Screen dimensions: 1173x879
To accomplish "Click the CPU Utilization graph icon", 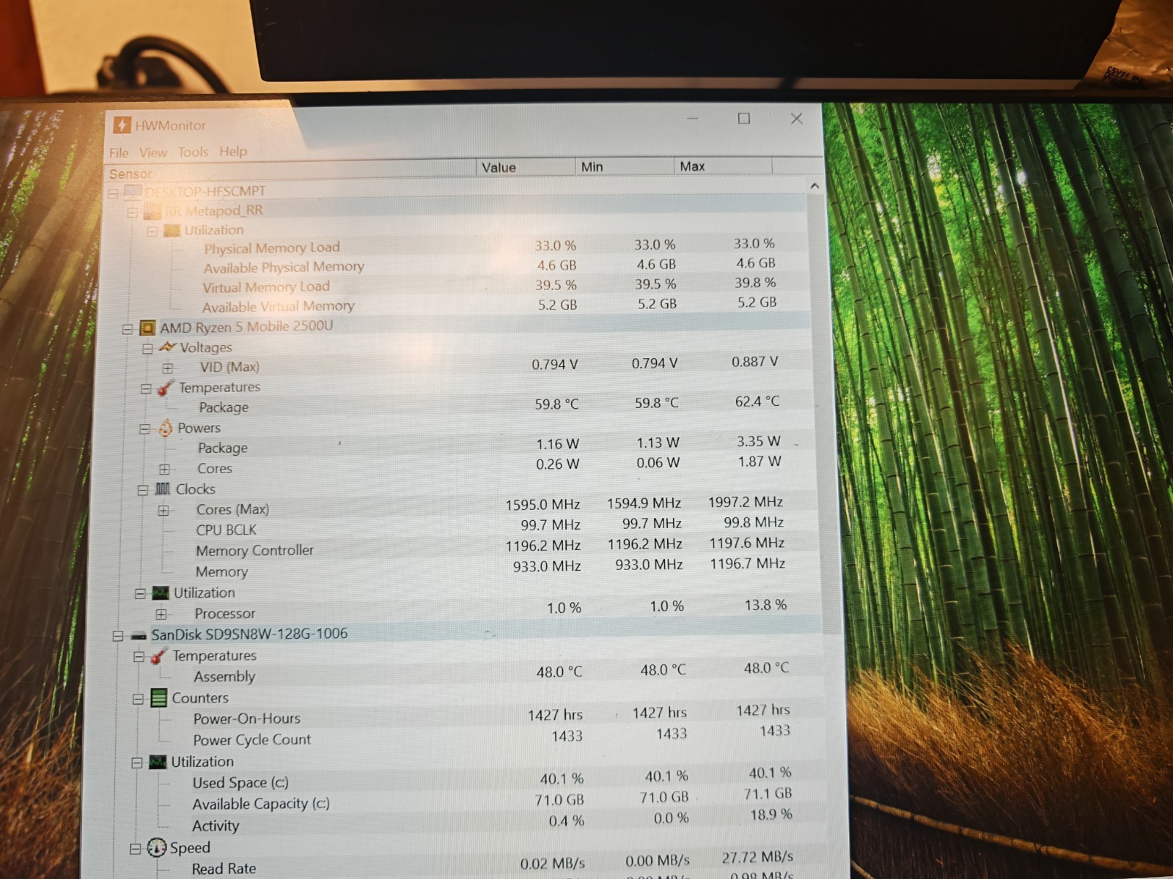I will pos(161,593).
